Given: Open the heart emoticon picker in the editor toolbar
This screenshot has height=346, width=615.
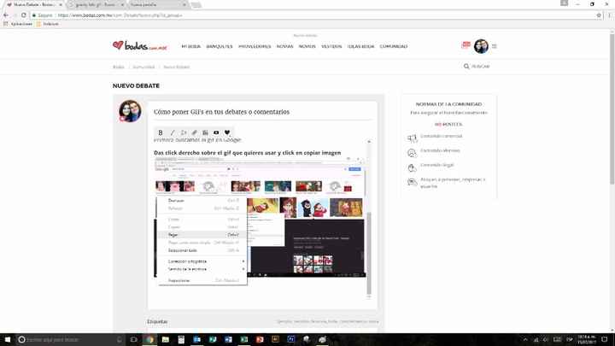Looking at the screenshot, I should [x=227, y=132].
